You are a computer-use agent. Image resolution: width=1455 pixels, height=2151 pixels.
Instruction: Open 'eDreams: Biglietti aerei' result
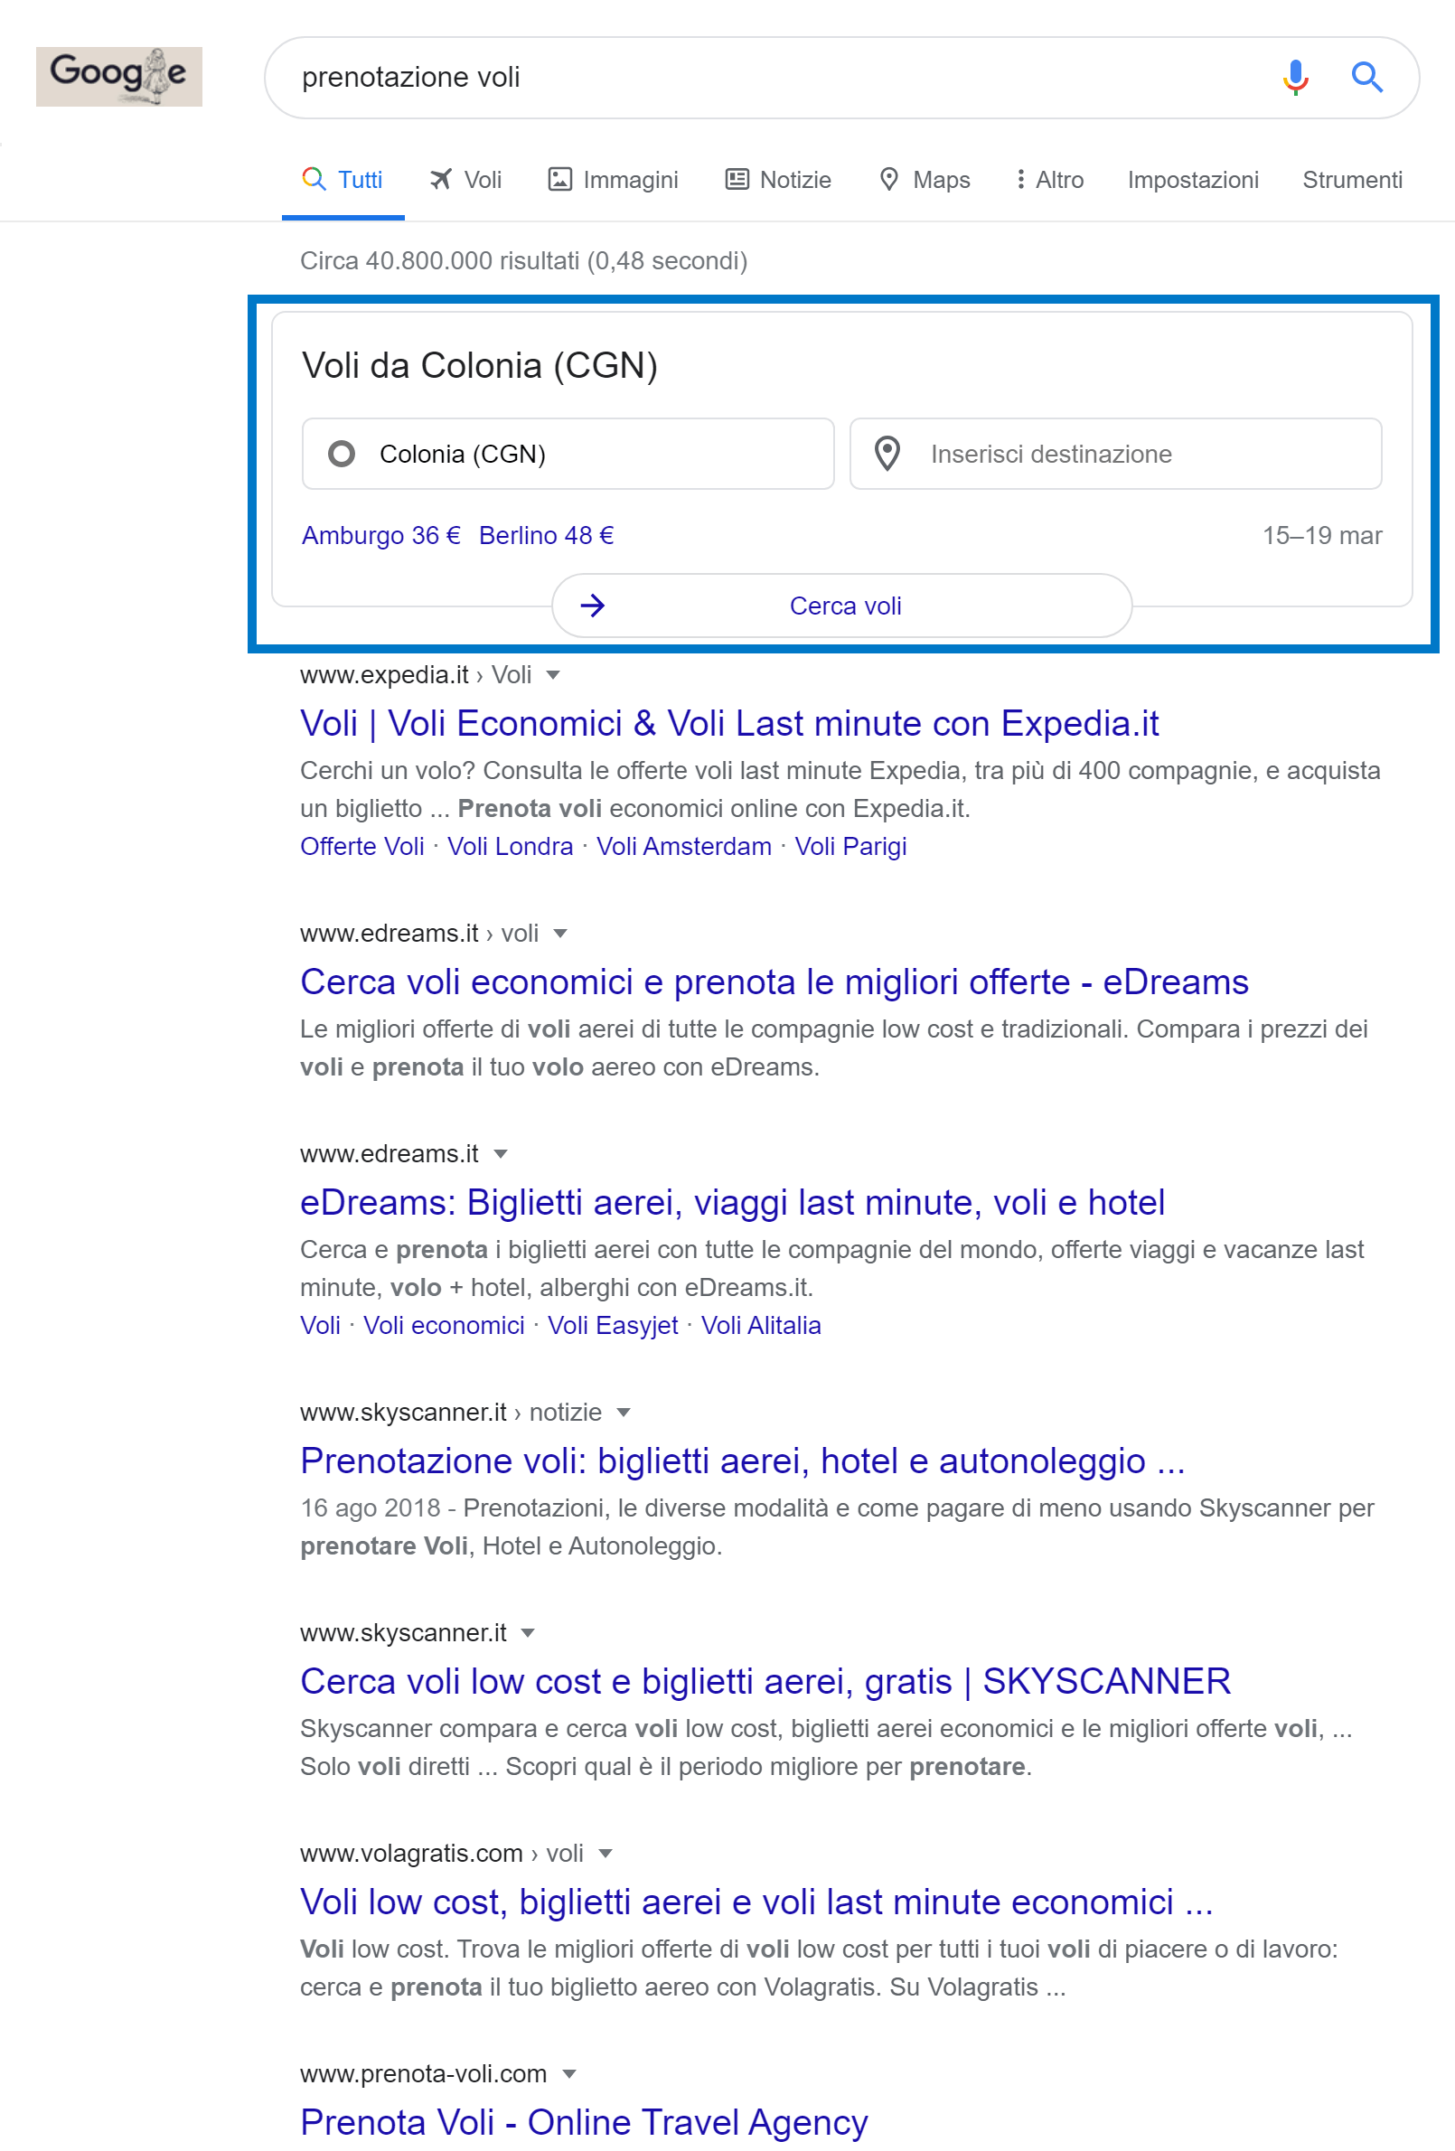tap(732, 1201)
